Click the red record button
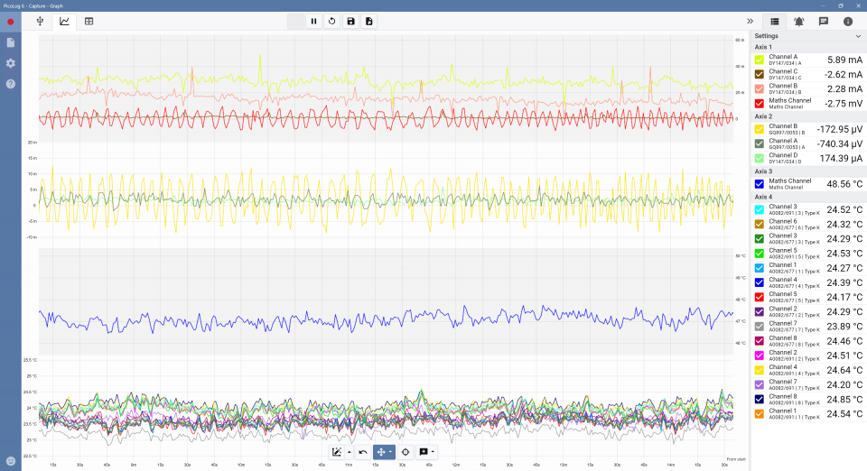867x471 pixels. point(11,22)
